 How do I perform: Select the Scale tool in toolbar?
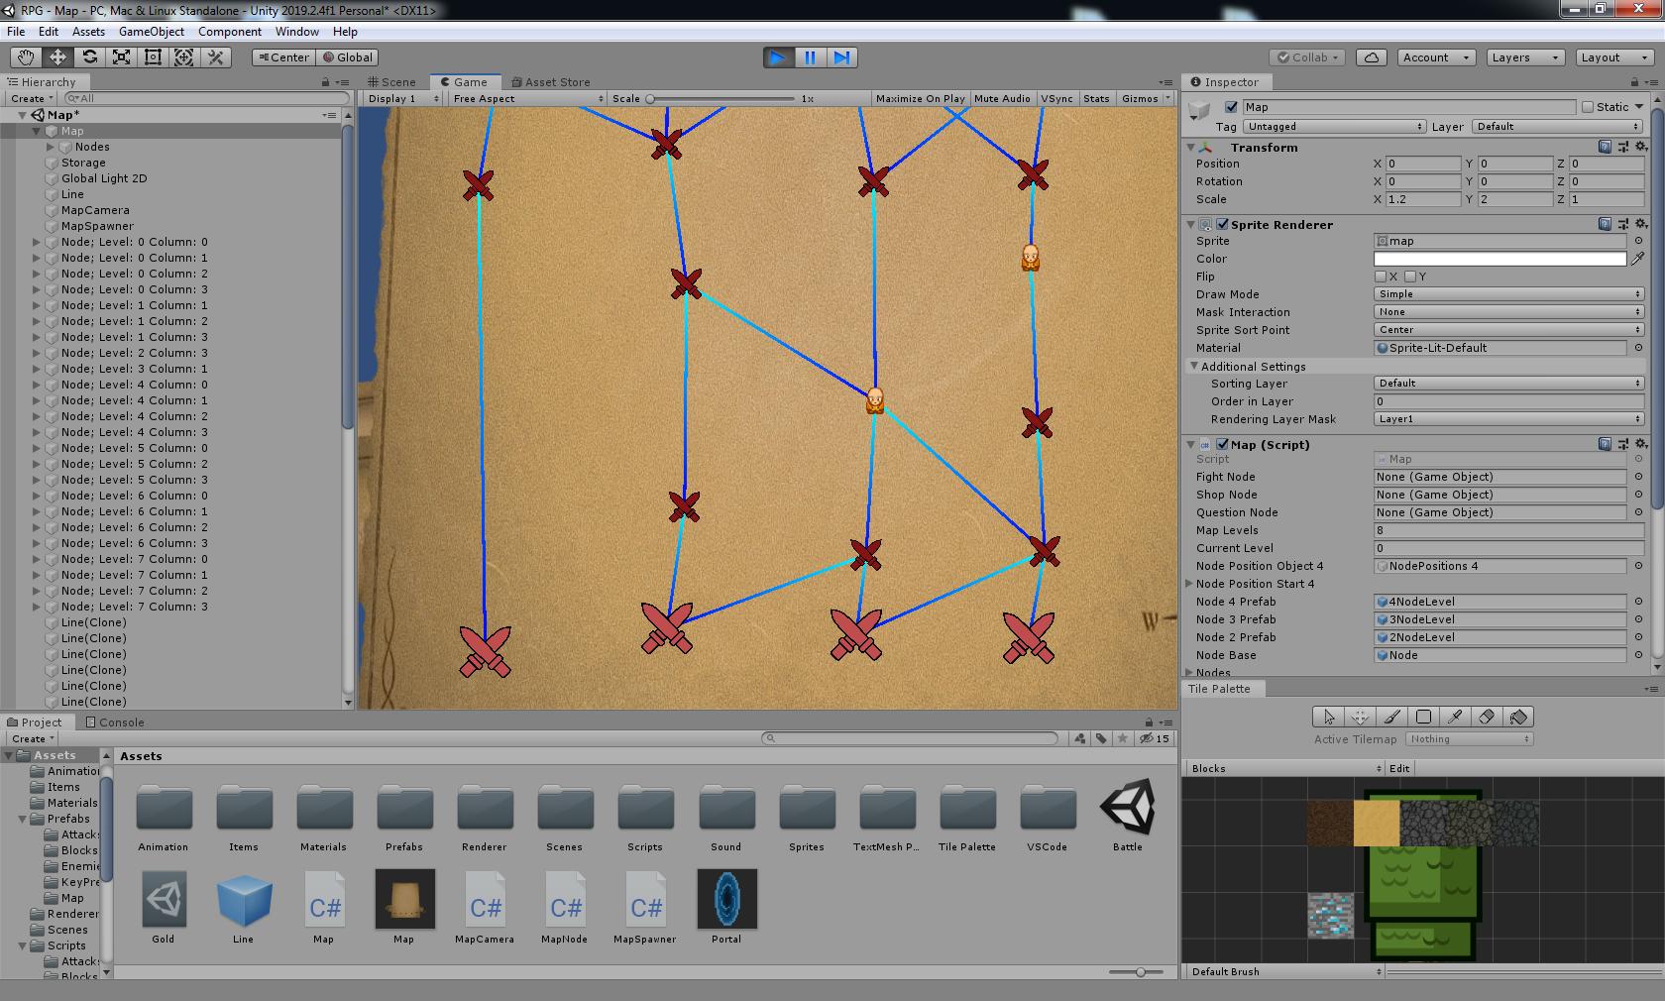tap(121, 57)
